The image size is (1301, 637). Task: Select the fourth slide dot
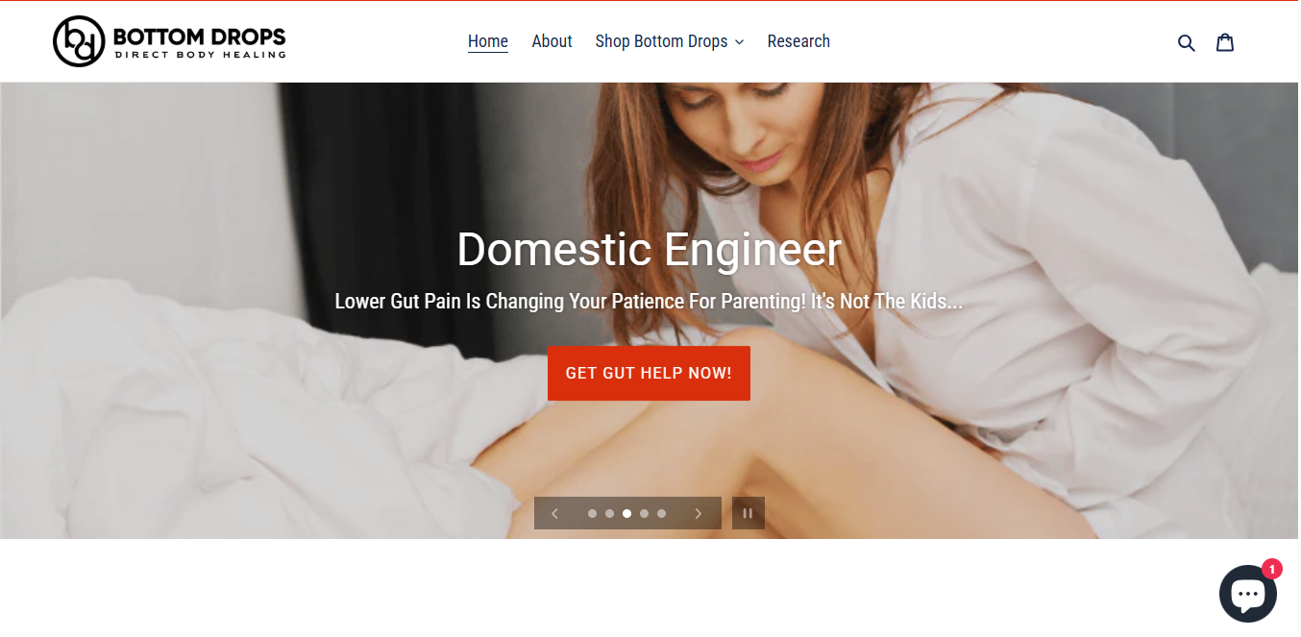644,513
